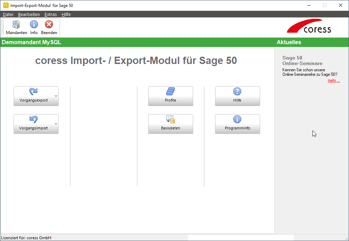Screen dimensions: 349x241
Task: Expand the Vorgangsexport dropdown arrow
Action: (56, 96)
